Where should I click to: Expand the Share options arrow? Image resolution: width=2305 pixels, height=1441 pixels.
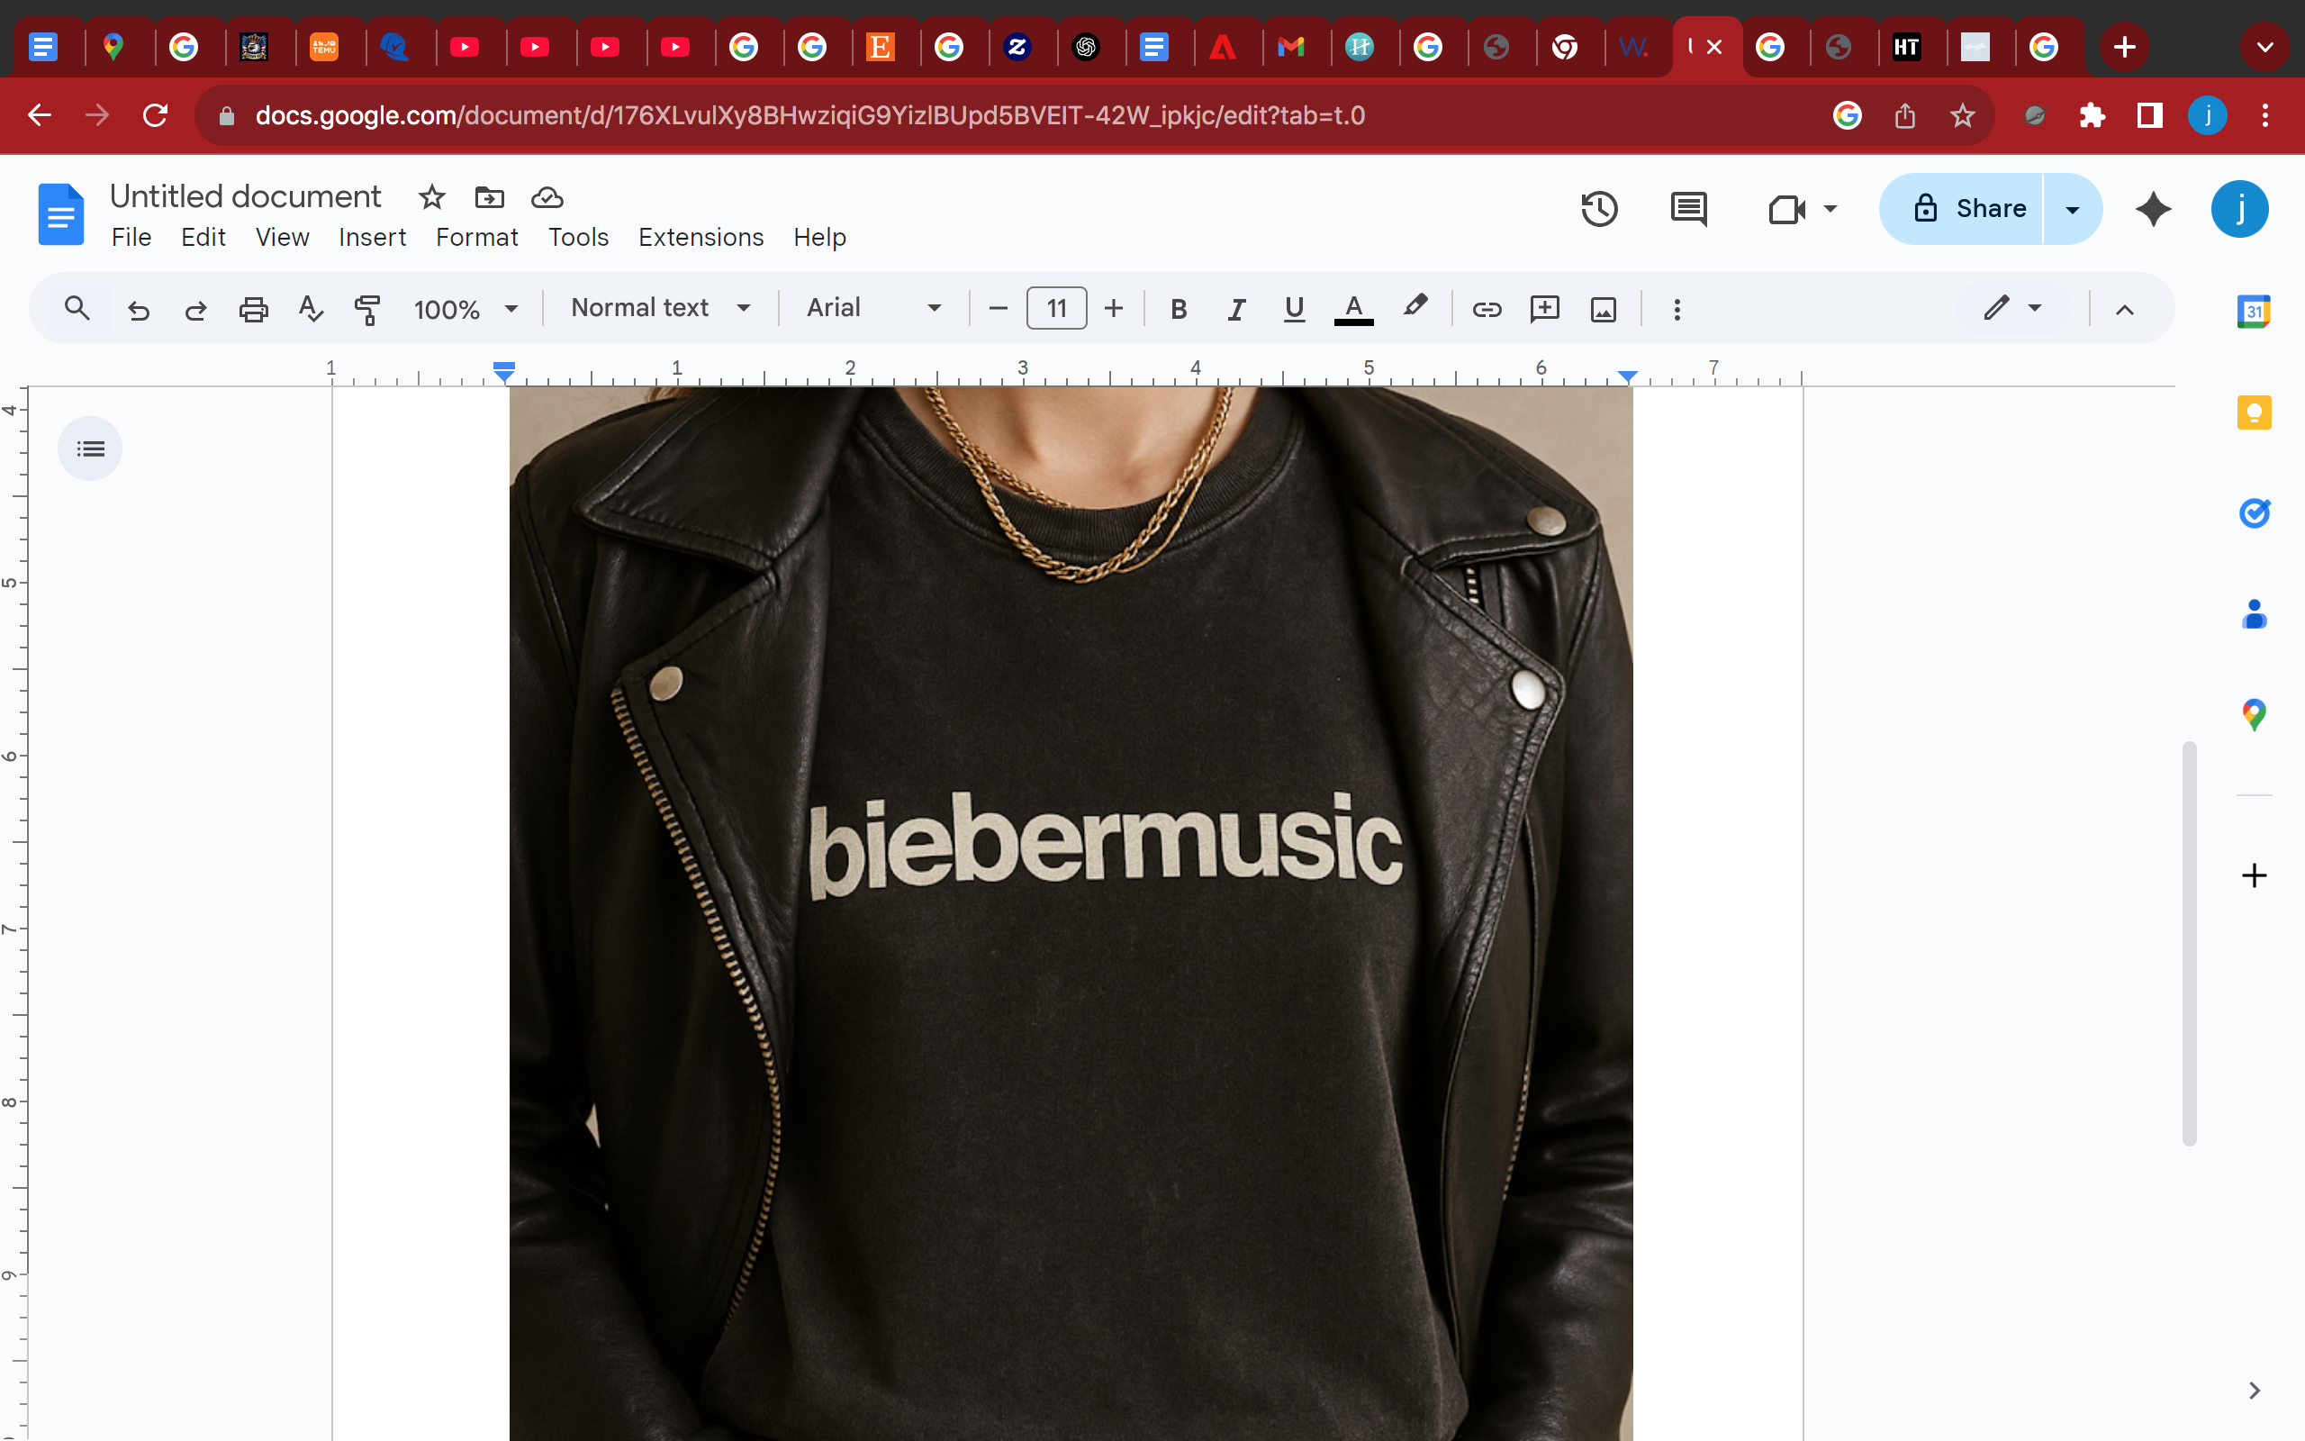[2073, 209]
